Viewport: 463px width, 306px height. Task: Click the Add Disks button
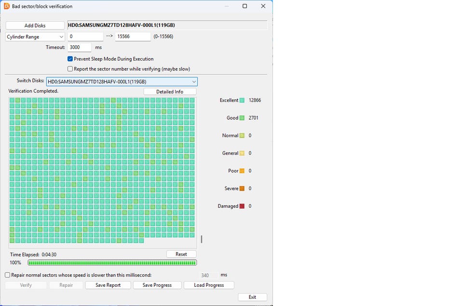(35, 25)
